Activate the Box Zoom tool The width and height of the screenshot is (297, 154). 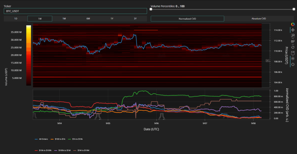coord(293,36)
